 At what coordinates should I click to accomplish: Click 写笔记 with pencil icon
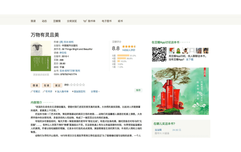[36, 92]
